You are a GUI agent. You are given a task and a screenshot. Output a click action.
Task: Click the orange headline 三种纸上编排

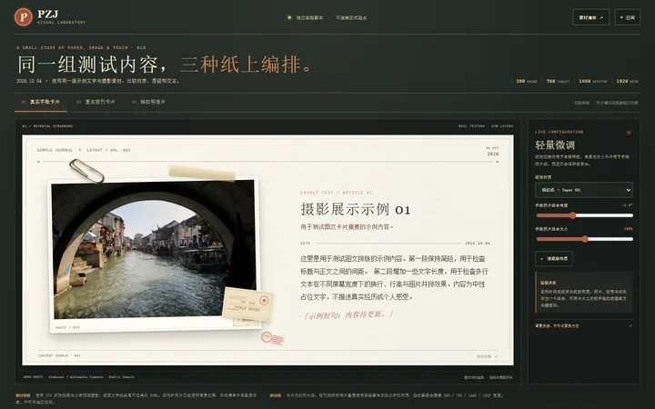click(247, 65)
